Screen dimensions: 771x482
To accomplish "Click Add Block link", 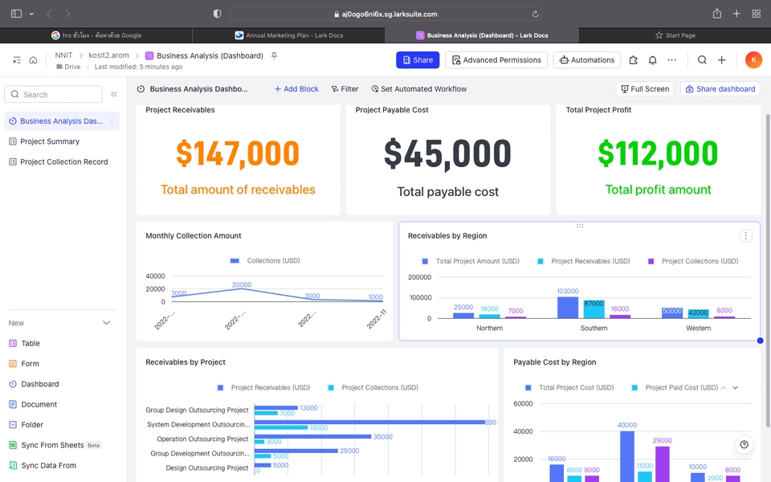I will pos(296,89).
